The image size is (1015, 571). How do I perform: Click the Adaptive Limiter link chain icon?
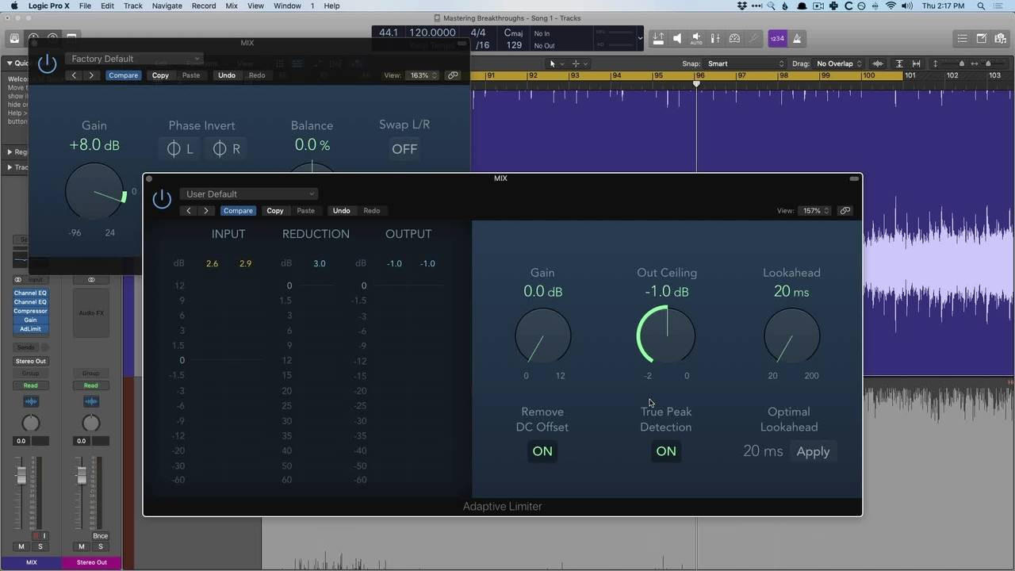pyautogui.click(x=845, y=211)
